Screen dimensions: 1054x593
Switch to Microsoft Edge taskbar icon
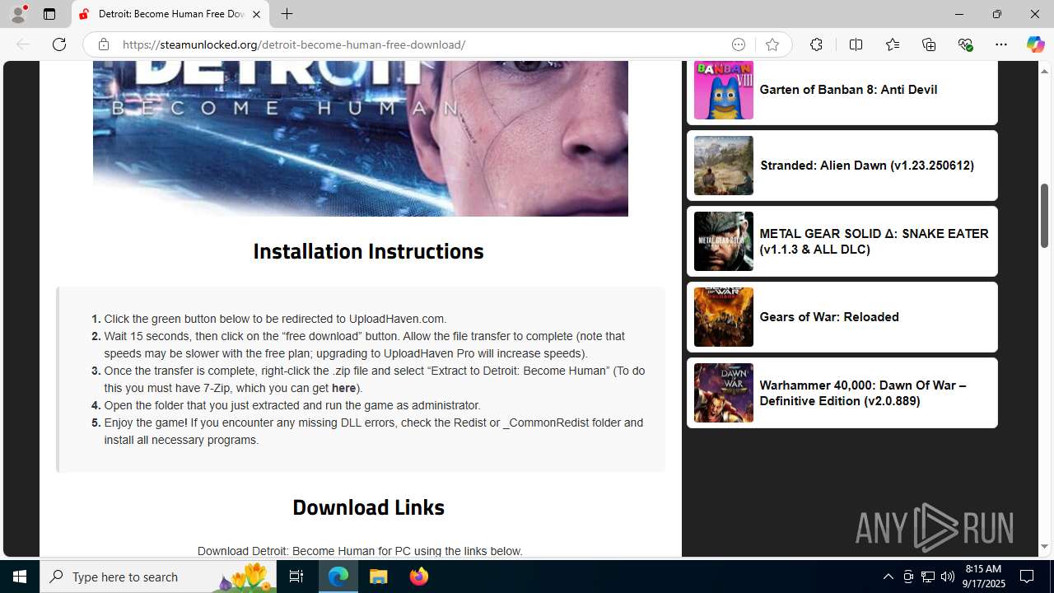338,577
